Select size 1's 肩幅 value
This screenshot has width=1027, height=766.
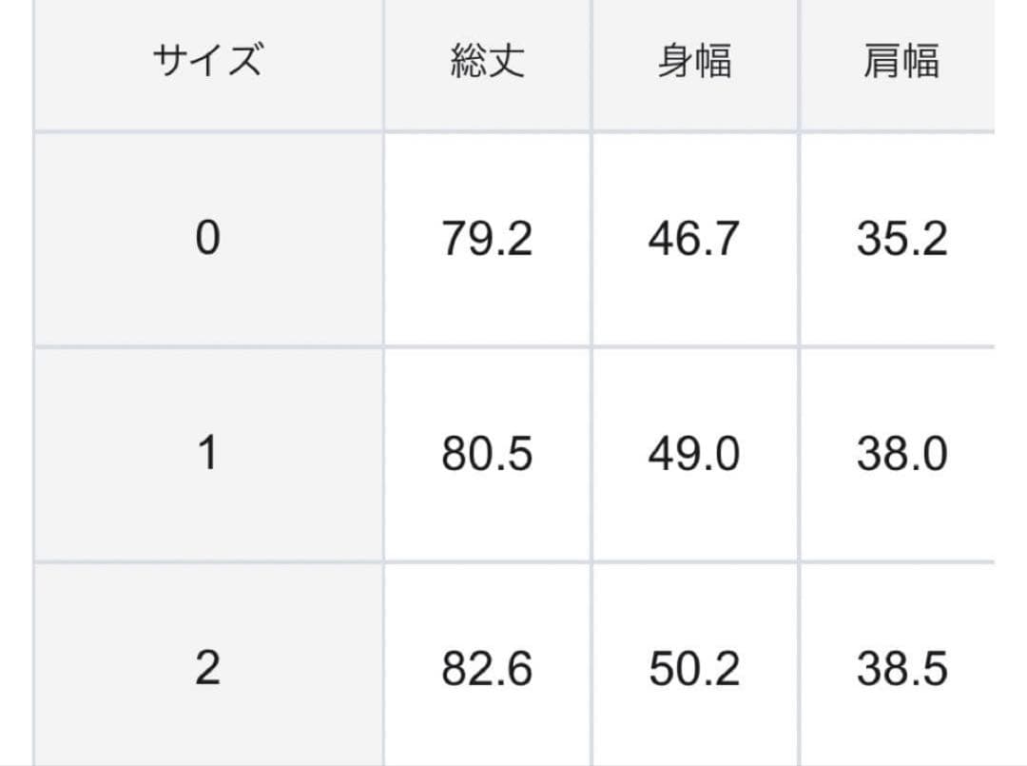click(x=901, y=454)
